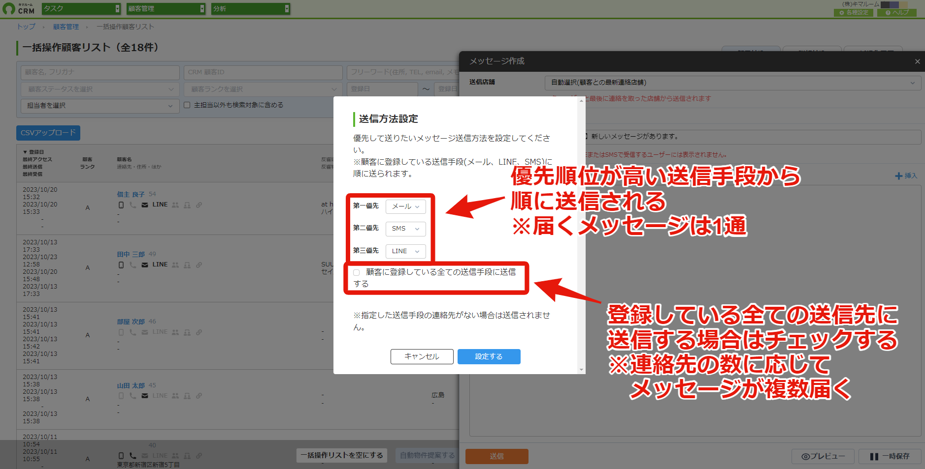The image size is (925, 469).
Task: Open customer 田中 三郎 link
Action: (x=131, y=254)
